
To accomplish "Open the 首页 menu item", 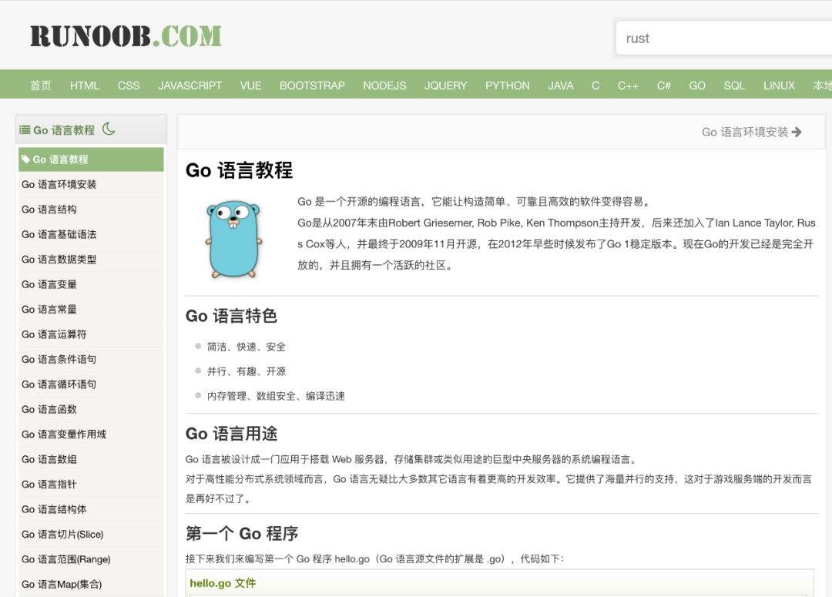I will coord(40,86).
